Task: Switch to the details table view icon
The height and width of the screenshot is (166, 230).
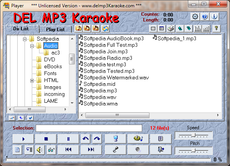Action: coord(161,29)
